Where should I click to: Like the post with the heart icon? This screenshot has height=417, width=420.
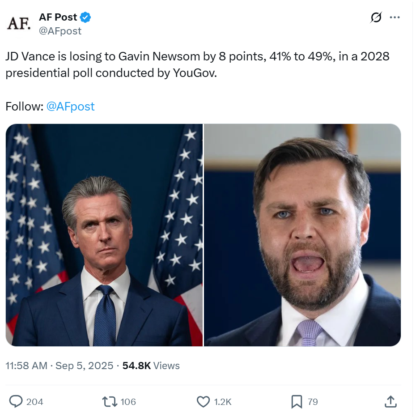click(204, 401)
